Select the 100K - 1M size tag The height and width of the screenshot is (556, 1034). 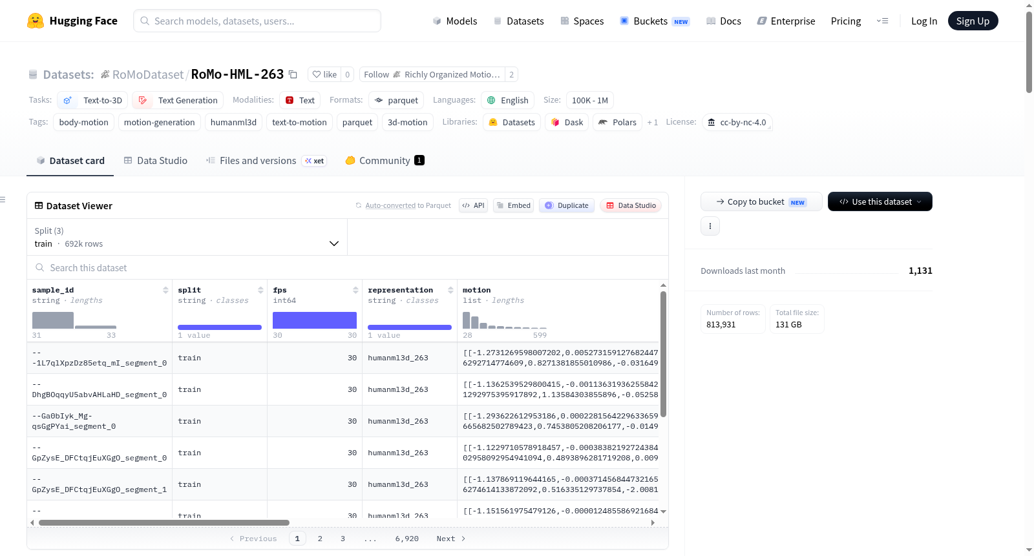(x=590, y=100)
